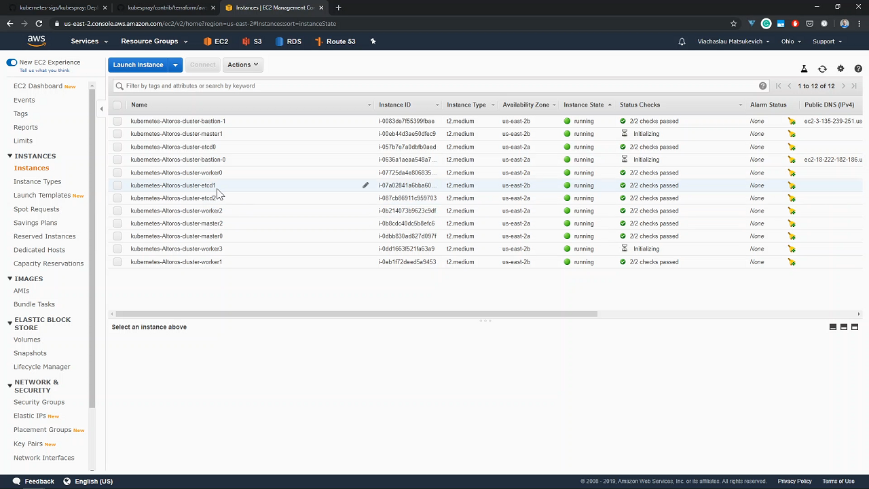Check the cluster-etcd0 instance checkbox
This screenshot has height=489, width=869.
[x=117, y=147]
